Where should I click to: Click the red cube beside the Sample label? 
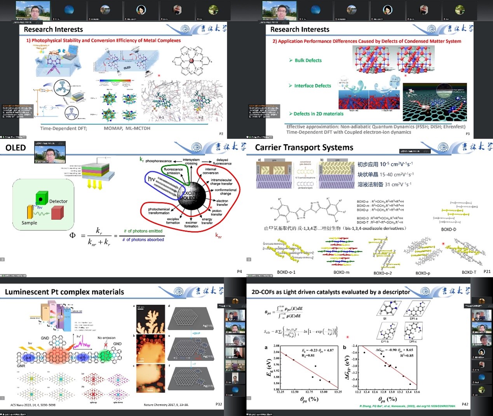57,212
